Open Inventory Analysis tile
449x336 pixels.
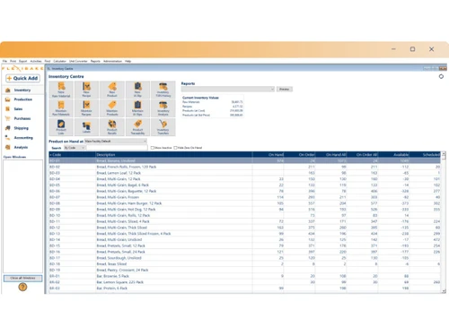(163, 108)
